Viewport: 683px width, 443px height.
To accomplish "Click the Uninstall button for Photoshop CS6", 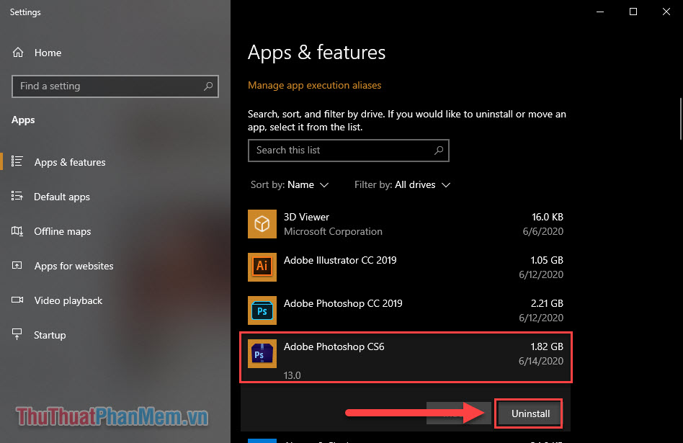I will pyautogui.click(x=528, y=413).
